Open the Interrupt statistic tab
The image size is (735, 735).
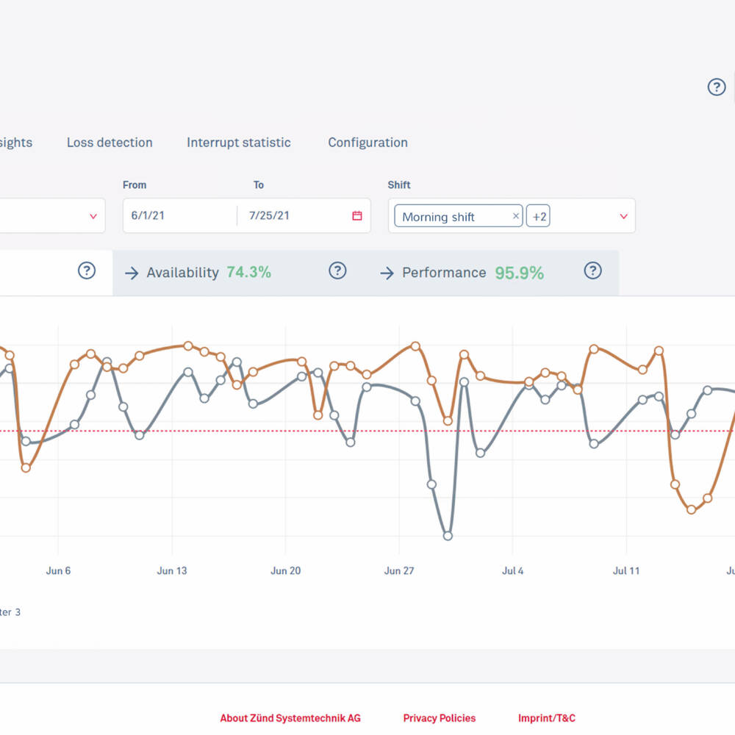click(x=238, y=143)
